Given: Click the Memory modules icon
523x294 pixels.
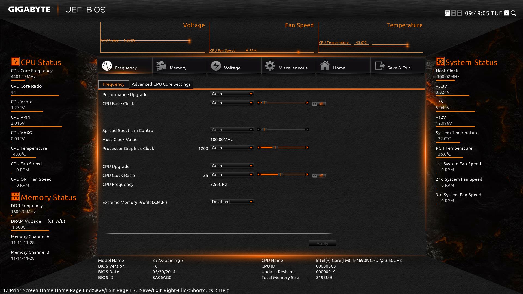Looking at the screenshot, I should pyautogui.click(x=161, y=66).
